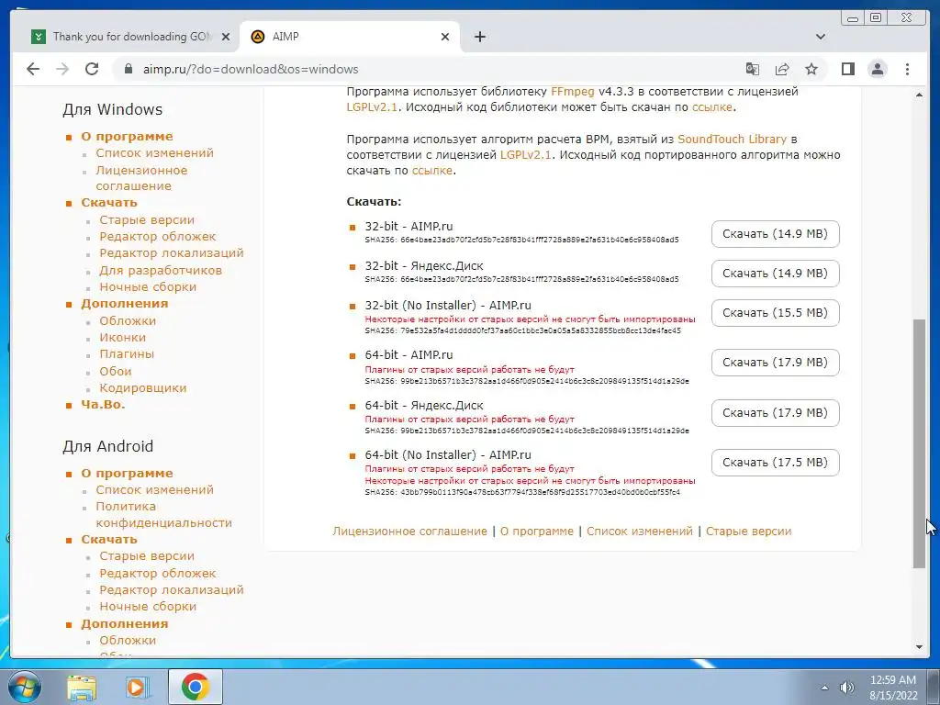The width and height of the screenshot is (940, 705).
Task: Open Google Translate page icon
Action: [x=753, y=69]
